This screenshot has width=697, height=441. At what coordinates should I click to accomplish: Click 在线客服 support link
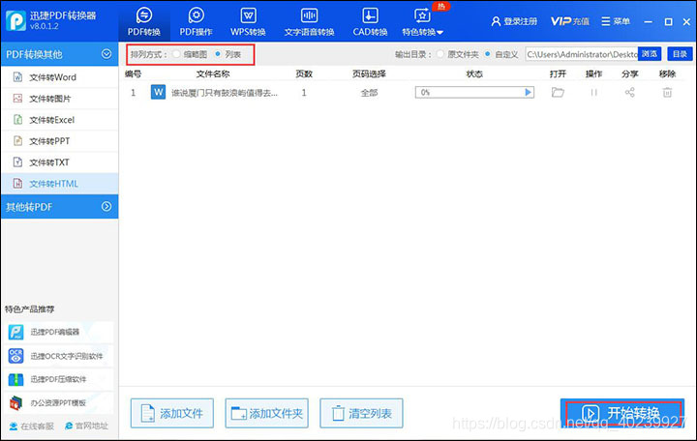point(32,426)
